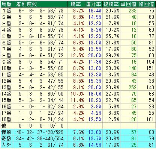Click 複回値 81 in 6番 row
The image size is (156, 149).
pos(151,43)
